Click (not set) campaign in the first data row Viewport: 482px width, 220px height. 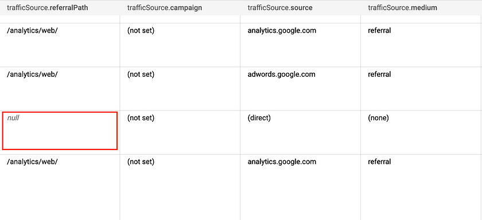coord(141,31)
